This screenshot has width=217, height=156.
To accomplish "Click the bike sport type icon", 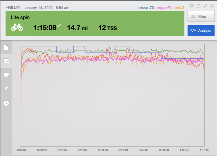I will coord(17,27).
